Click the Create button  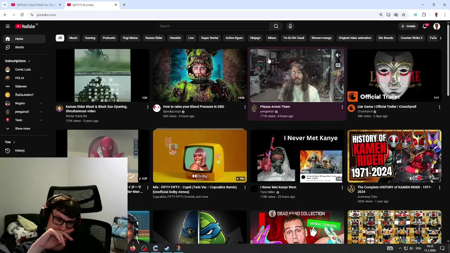[408, 26]
